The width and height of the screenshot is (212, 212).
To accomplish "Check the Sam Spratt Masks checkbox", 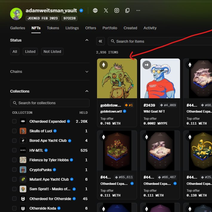I will click(14, 189).
